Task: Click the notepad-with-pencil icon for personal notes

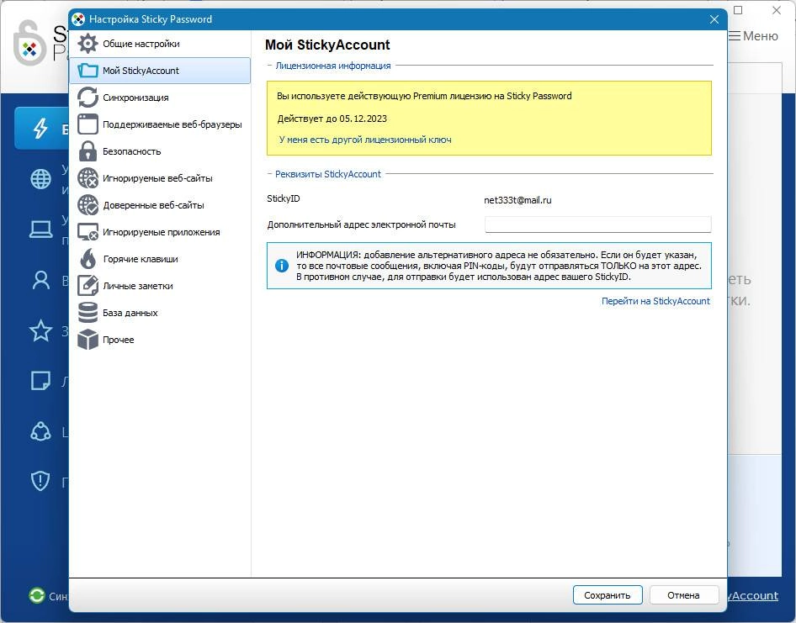Action: coord(88,286)
